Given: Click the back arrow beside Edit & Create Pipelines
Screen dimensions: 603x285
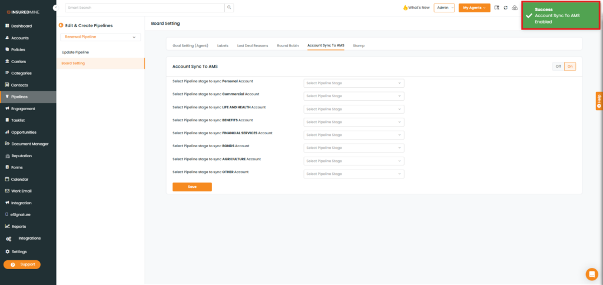Looking at the screenshot, I should (61, 25).
